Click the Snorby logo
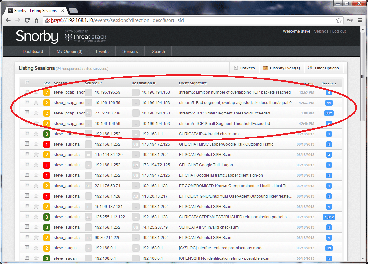 36,36
